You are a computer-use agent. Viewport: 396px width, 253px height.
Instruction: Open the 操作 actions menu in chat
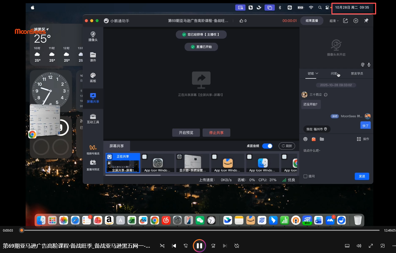tap(363, 139)
